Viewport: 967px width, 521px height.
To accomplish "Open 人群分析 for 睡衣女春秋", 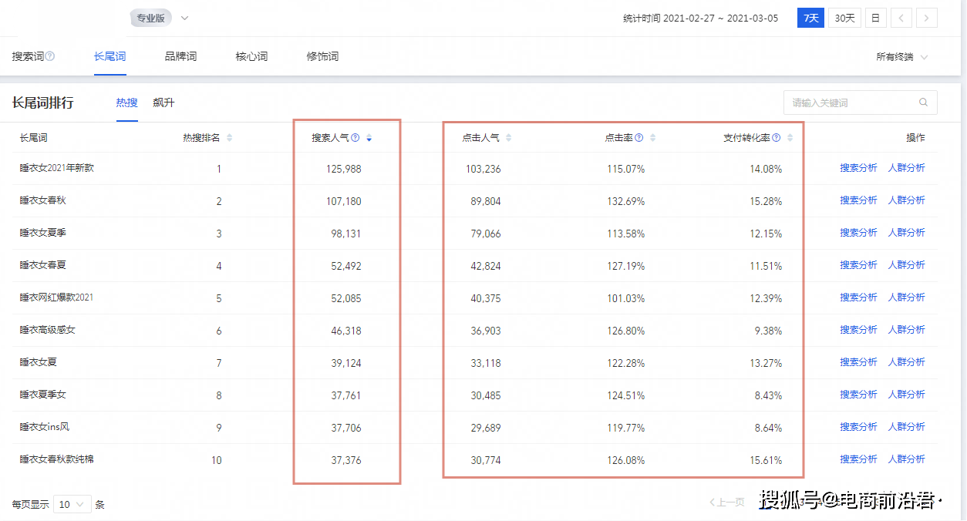I will click(x=907, y=200).
